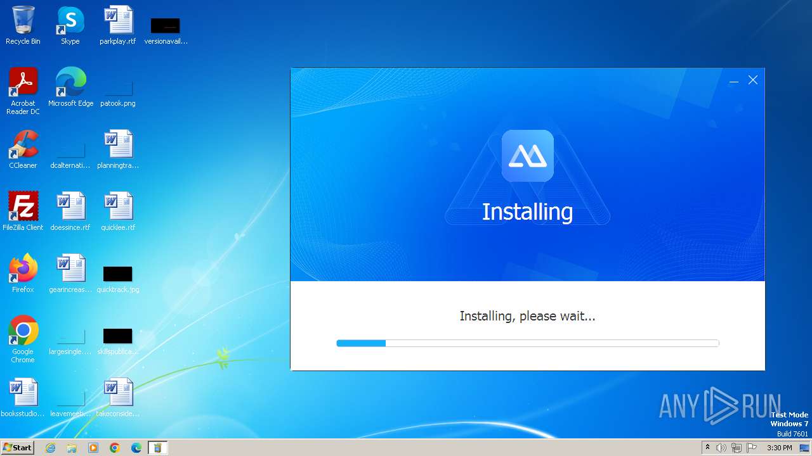Launch Microsoft Edge desktop shortcut
Image resolution: width=812 pixels, height=456 pixels.
point(70,87)
